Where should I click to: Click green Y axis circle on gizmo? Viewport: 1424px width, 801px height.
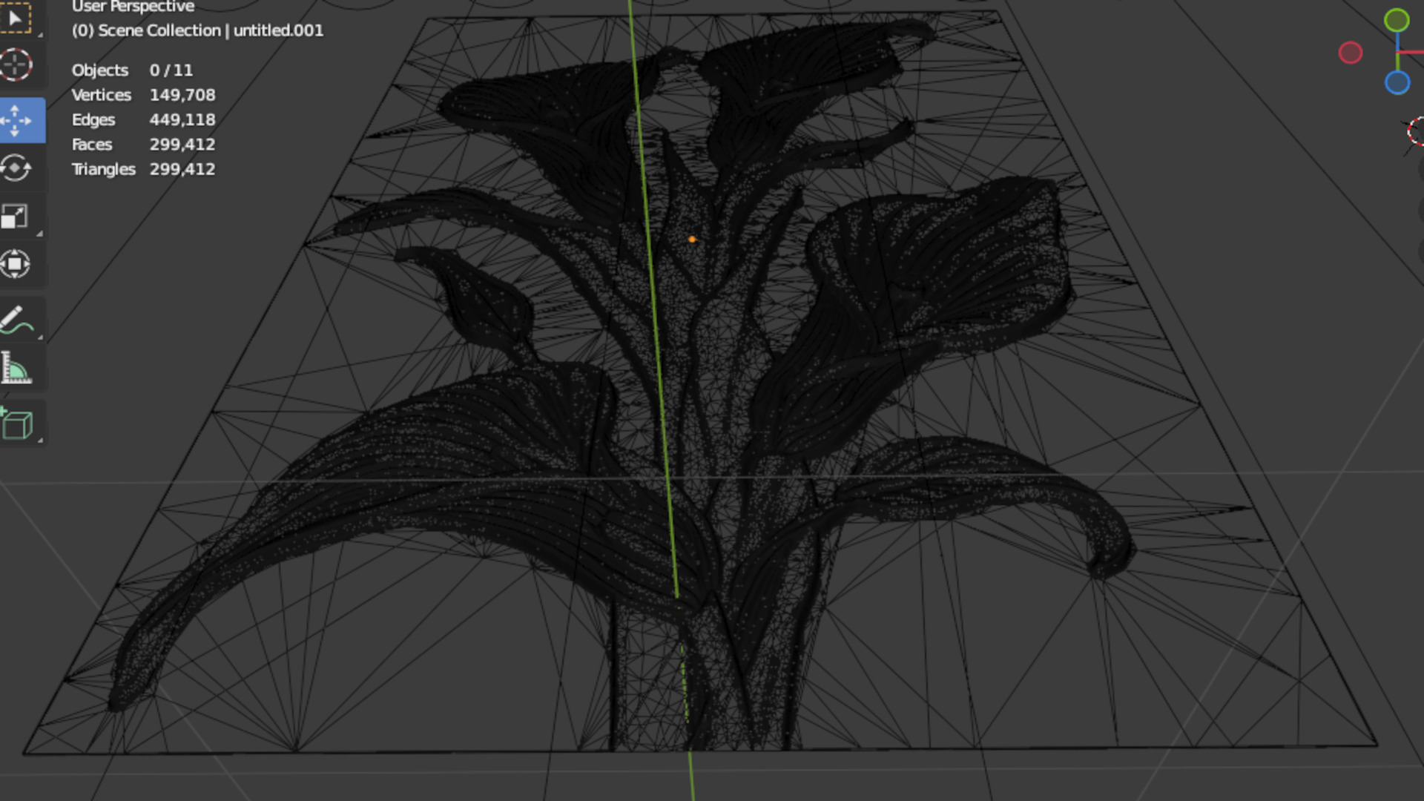(1397, 20)
